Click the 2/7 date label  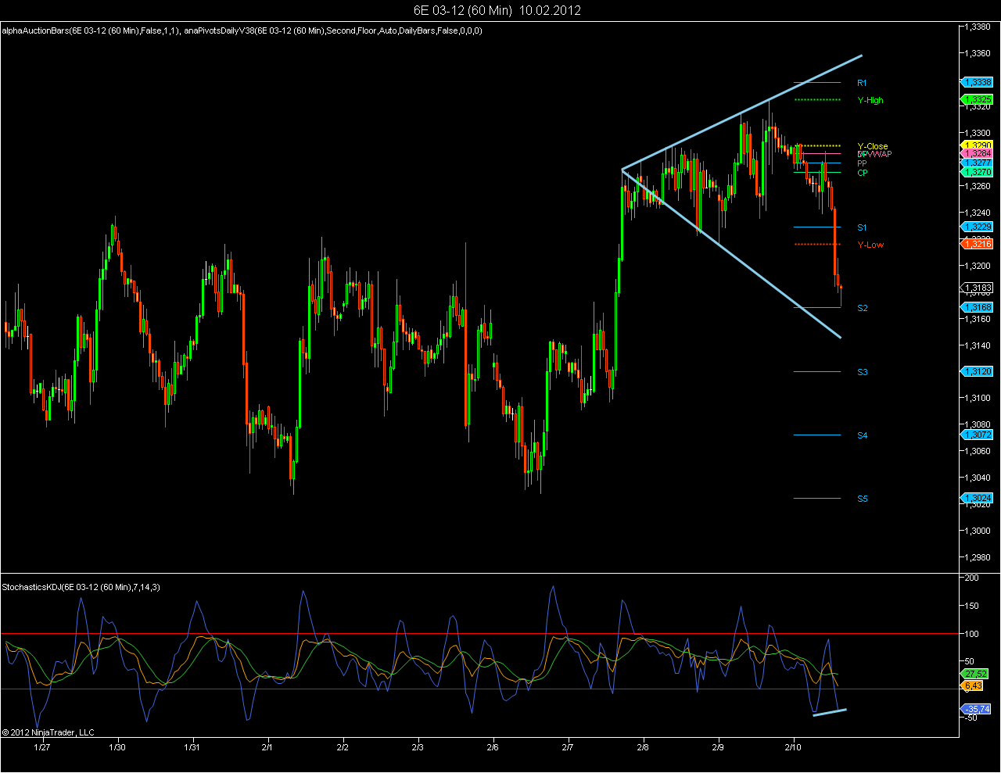[568, 747]
